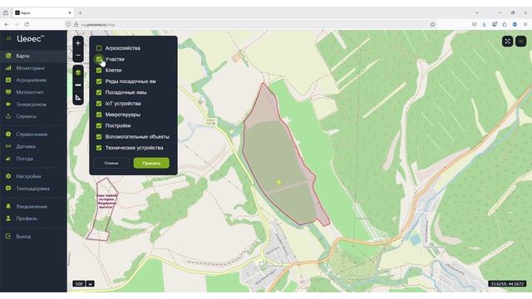Open the extensions icon in the browser toolbar

point(505,24)
